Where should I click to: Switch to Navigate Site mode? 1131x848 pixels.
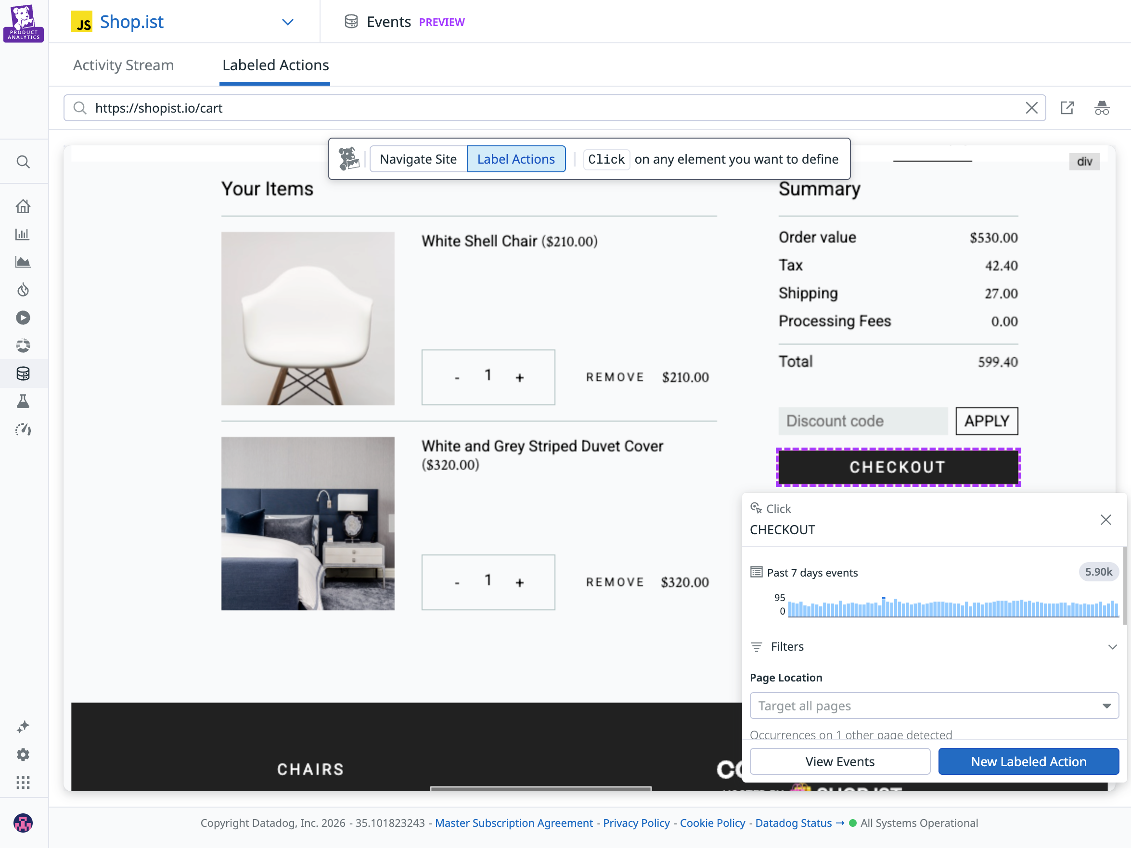point(418,159)
